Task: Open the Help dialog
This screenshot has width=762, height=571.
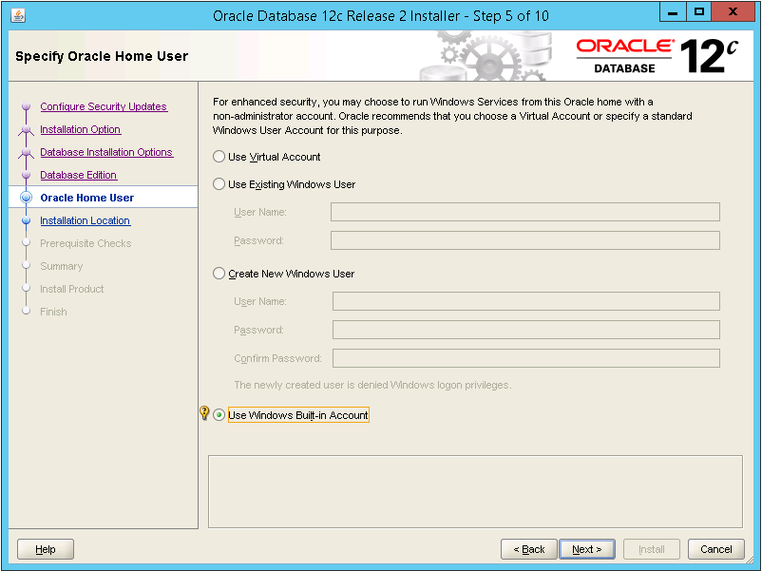Action: pos(46,549)
